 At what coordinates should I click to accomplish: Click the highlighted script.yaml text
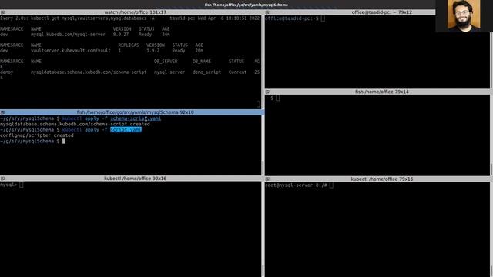point(126,130)
